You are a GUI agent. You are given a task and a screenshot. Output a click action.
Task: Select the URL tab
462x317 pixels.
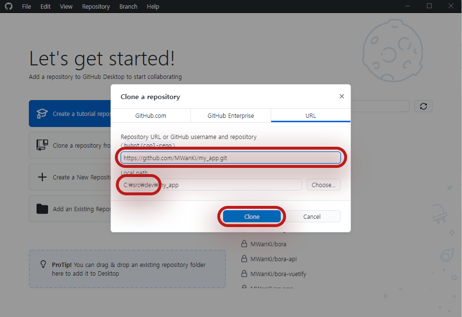pyautogui.click(x=311, y=115)
